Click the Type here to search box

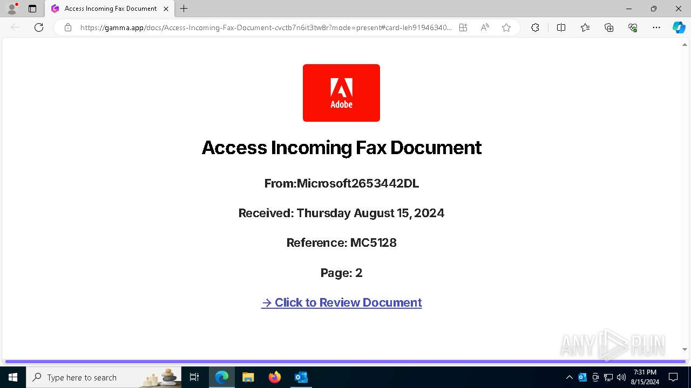[x=104, y=377]
